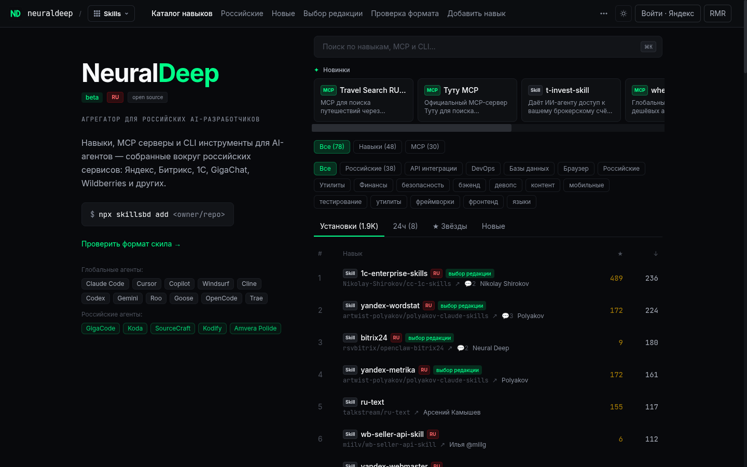Screen dimensions: 747x467
Task: Focus the skills search input field
Action: click(x=488, y=47)
